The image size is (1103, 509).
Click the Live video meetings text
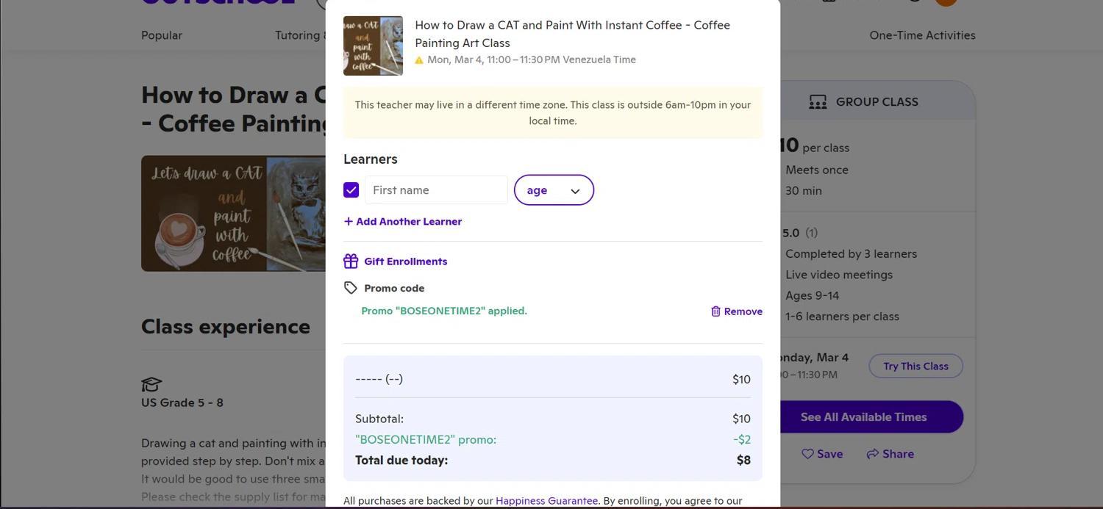839,275
